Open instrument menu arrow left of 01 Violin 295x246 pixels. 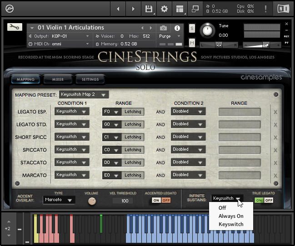pyautogui.click(x=32, y=28)
